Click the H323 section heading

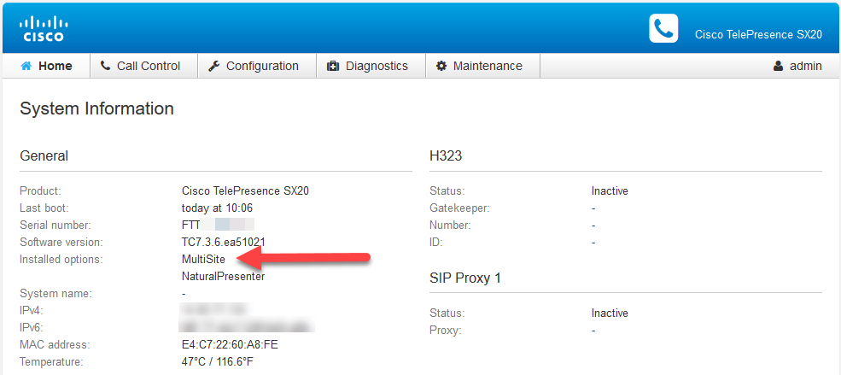click(446, 156)
